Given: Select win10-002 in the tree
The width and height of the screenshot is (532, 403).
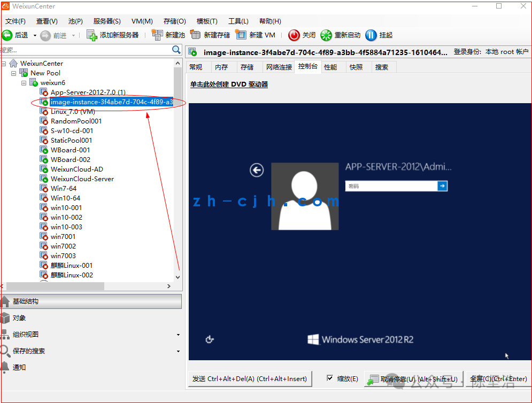Looking at the screenshot, I should pos(66,218).
